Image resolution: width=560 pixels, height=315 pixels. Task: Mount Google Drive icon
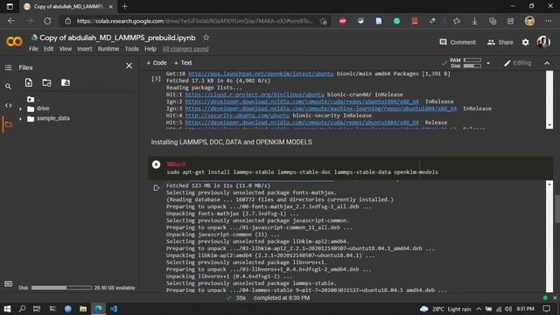pyautogui.click(x=66, y=83)
